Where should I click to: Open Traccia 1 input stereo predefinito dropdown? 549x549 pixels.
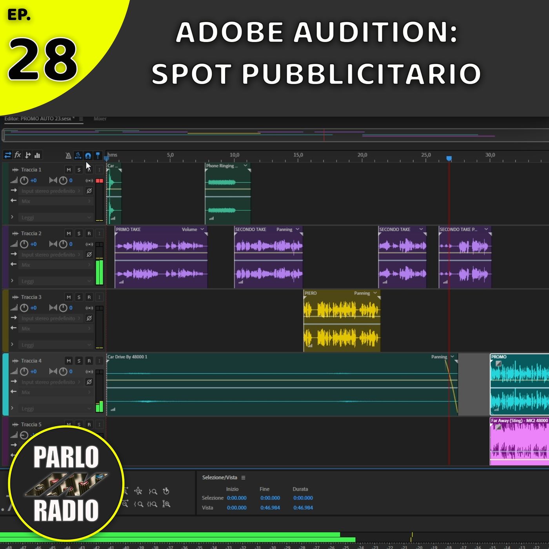tap(51, 191)
